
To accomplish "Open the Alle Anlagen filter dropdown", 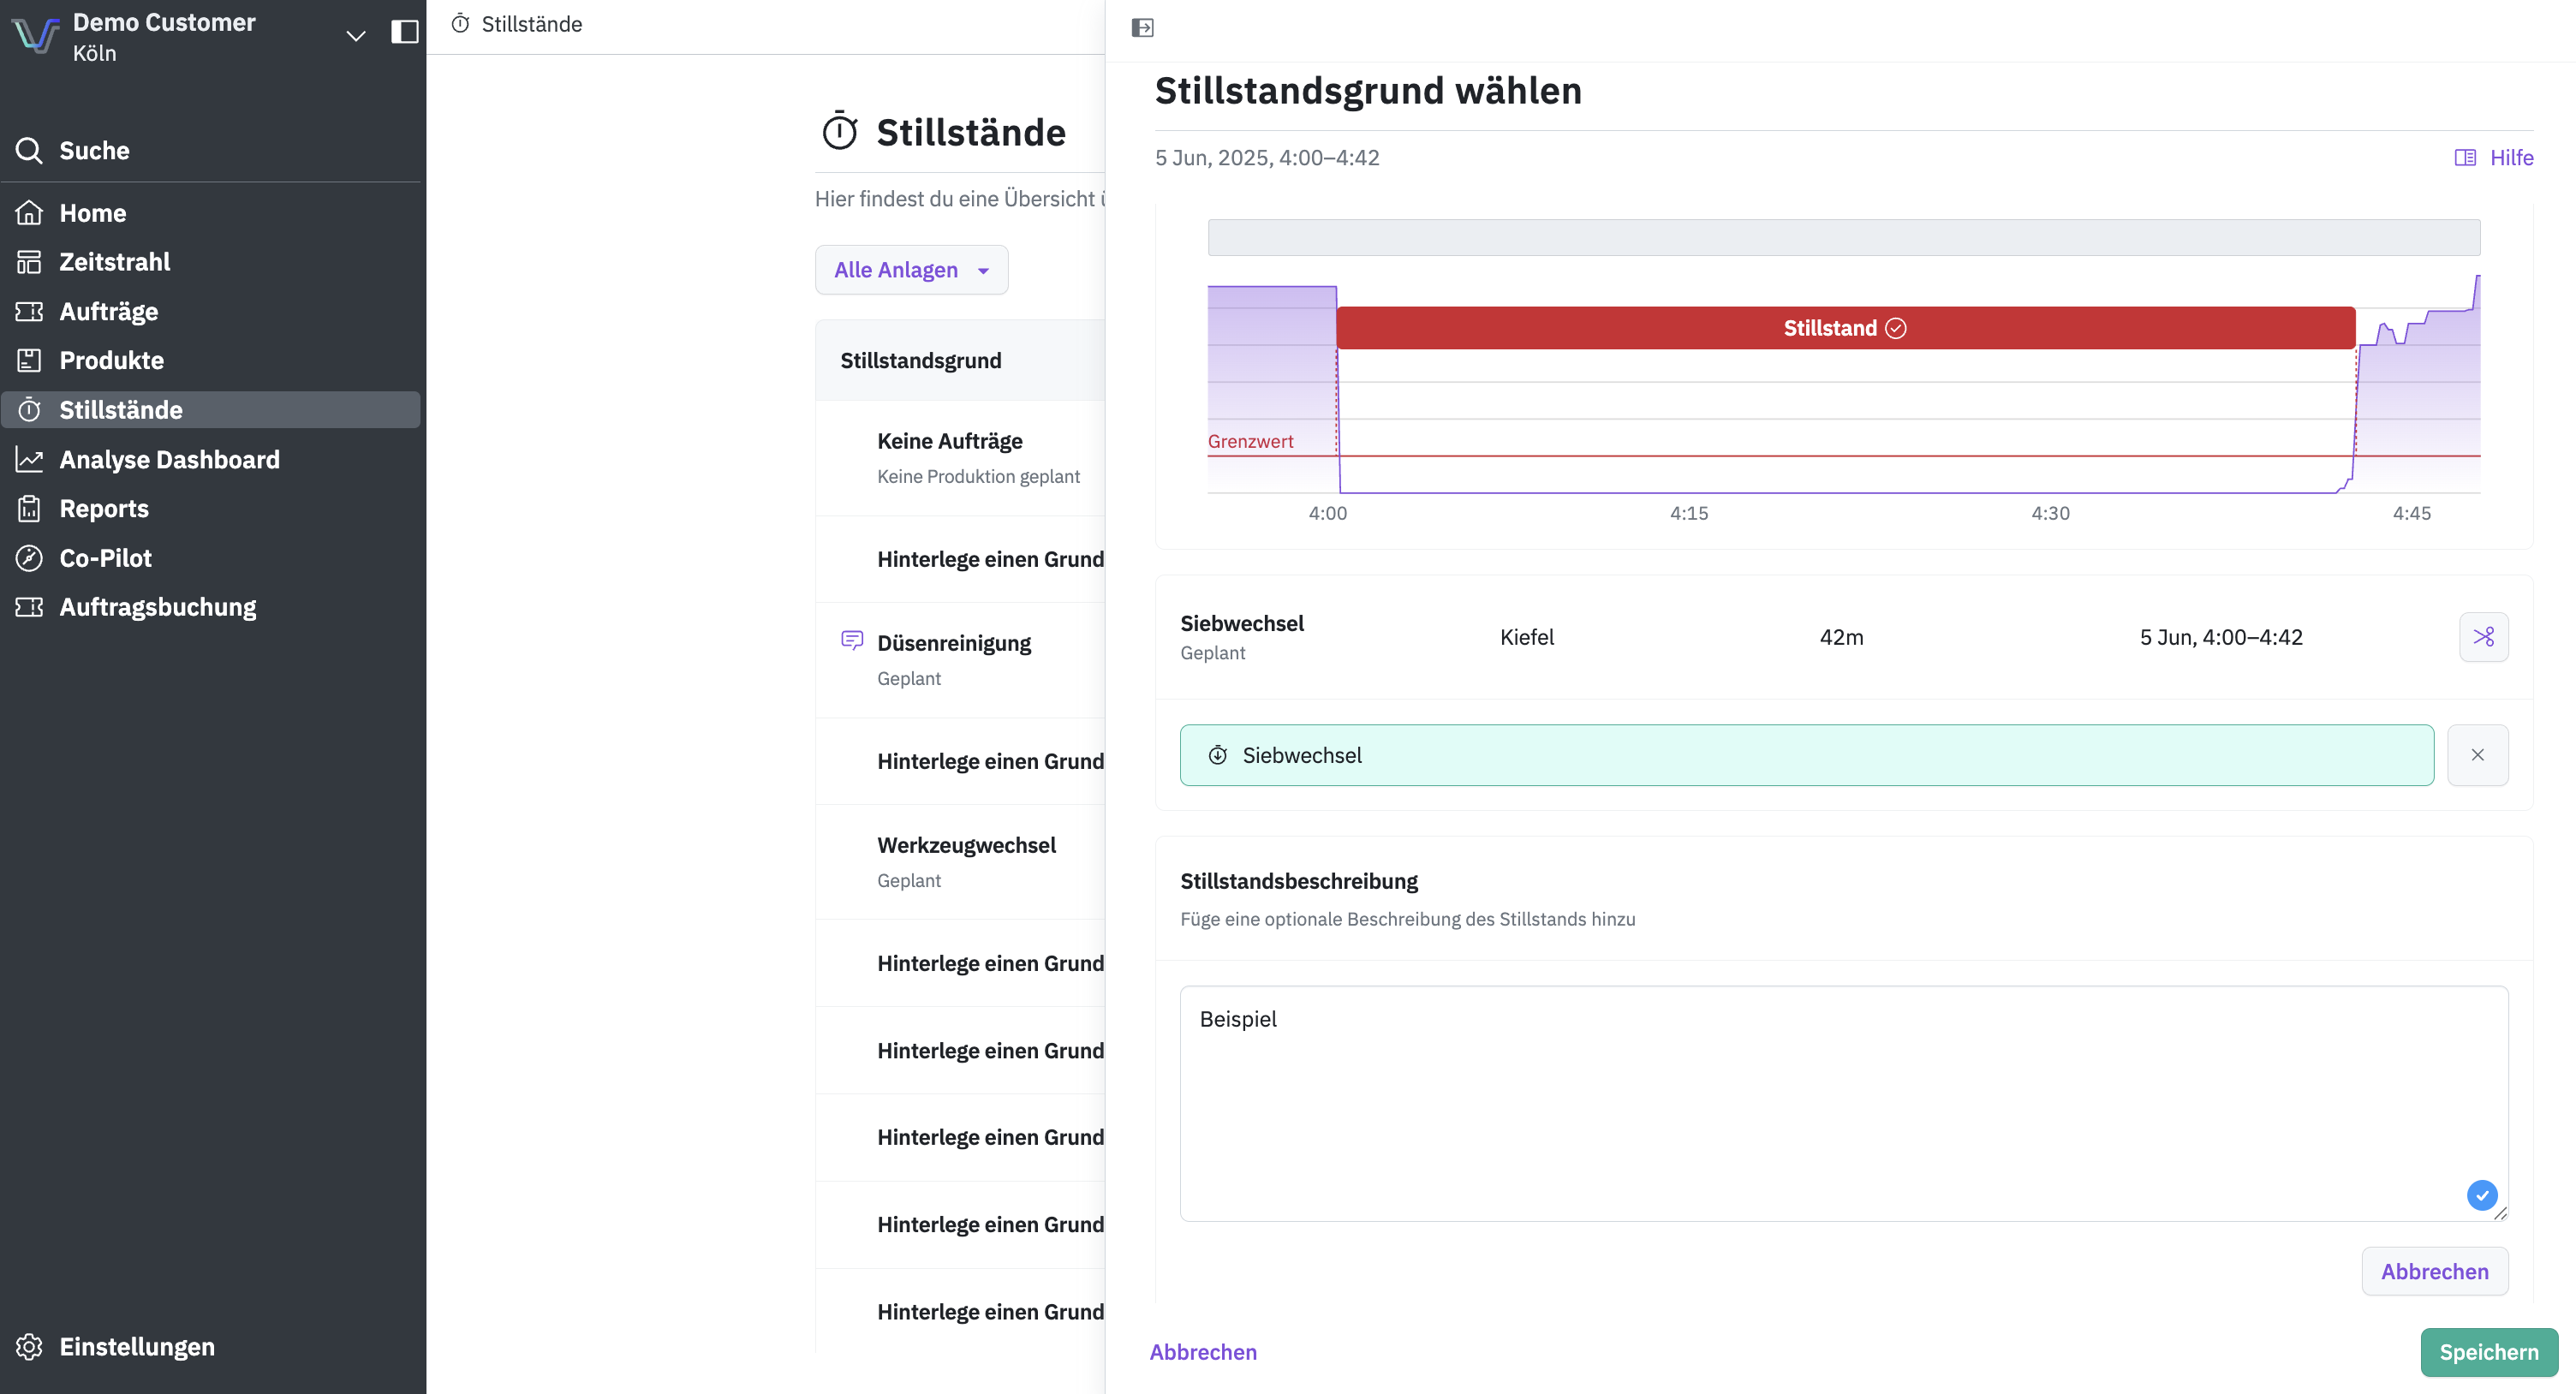I will coord(911,270).
